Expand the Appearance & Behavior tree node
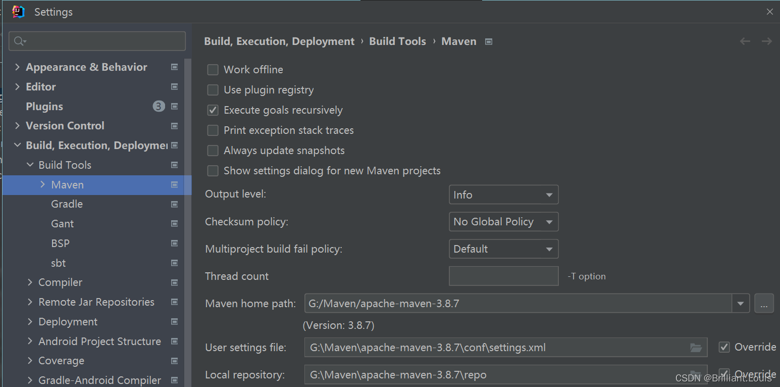 (x=18, y=67)
